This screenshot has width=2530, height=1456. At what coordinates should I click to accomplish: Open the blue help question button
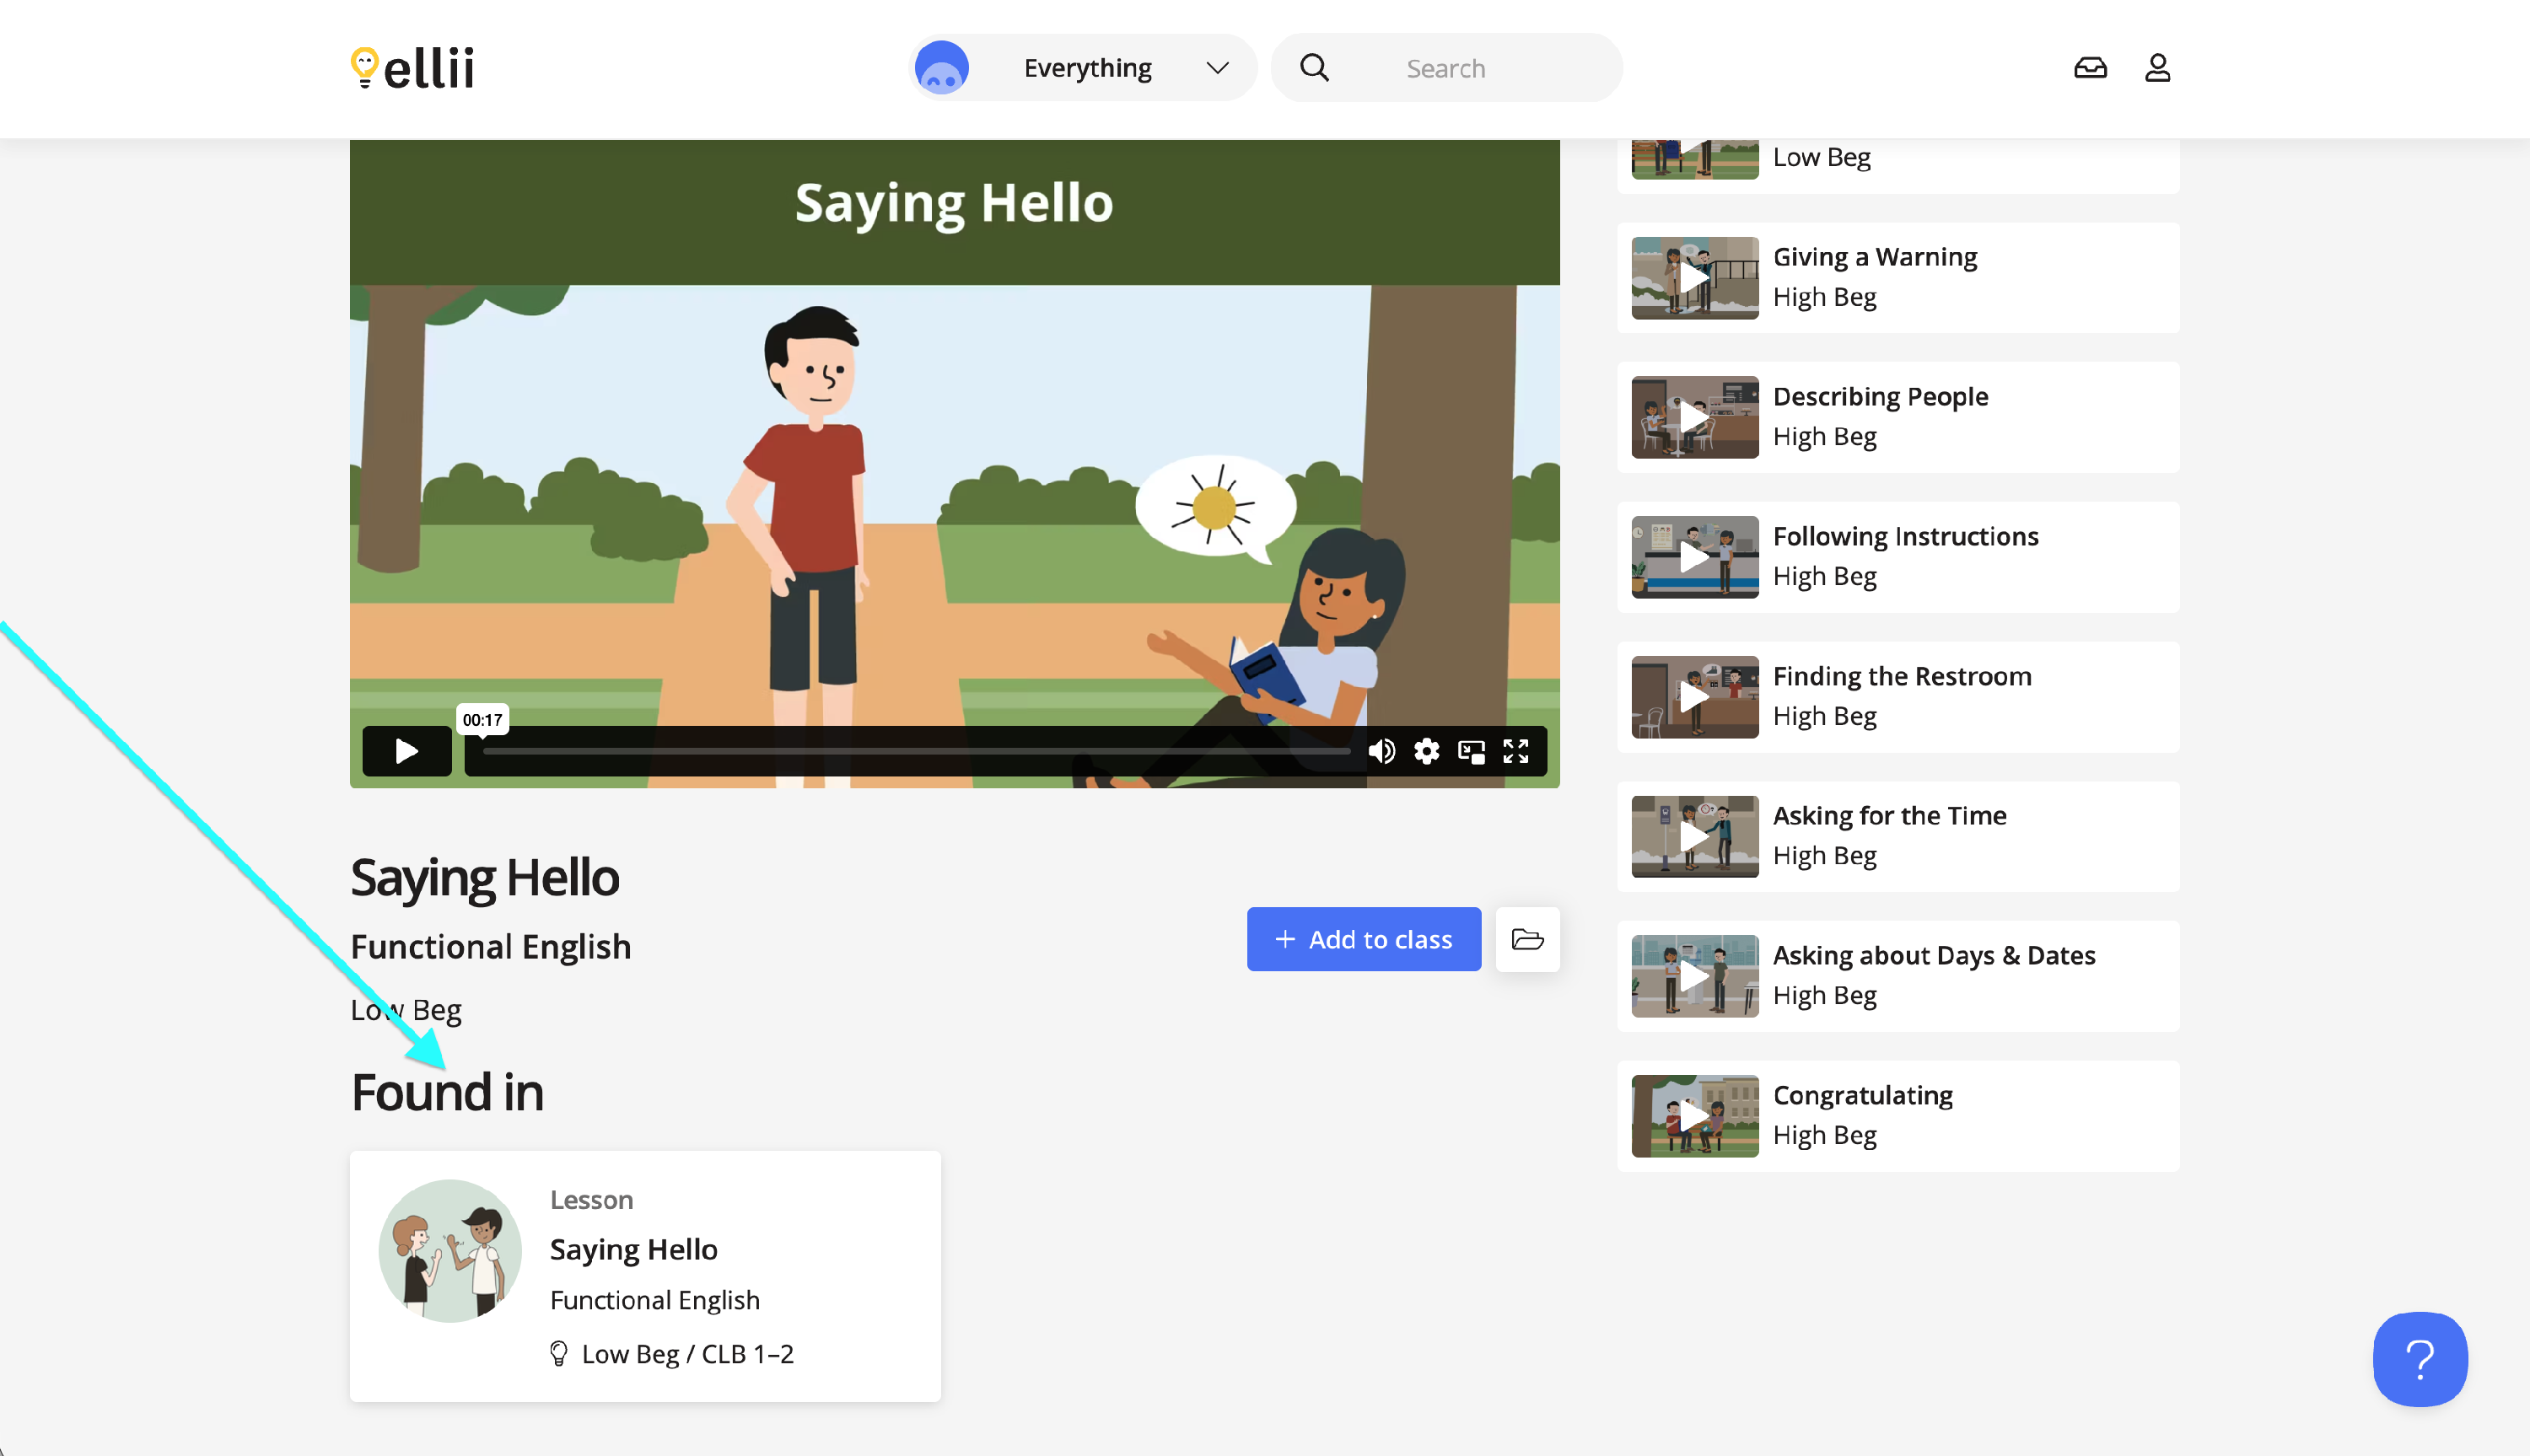(2419, 1359)
